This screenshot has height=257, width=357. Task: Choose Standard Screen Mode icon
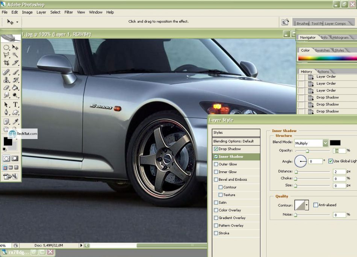5,168
